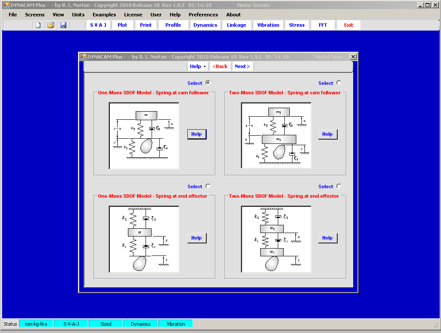Select One-Mass Spring at cam follower radio

[208, 83]
